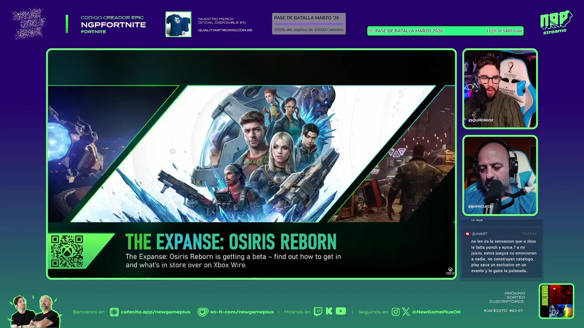The height and width of the screenshot is (328, 584).
Task: Open the ko-fi.com/newgameplus link
Action: point(242,312)
